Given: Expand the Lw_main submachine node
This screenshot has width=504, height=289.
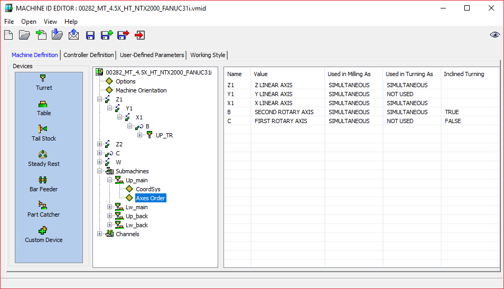Looking at the screenshot, I should (109, 207).
